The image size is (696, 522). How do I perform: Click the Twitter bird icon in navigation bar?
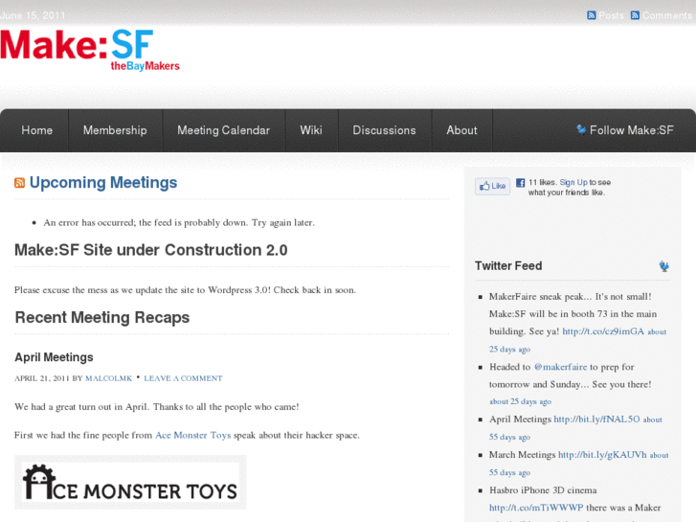[x=580, y=129]
